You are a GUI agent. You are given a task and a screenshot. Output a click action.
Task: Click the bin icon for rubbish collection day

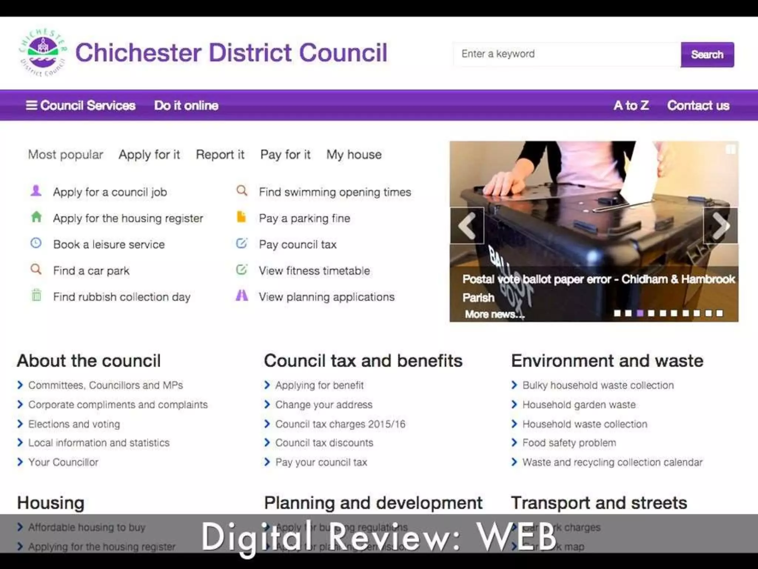(x=36, y=295)
